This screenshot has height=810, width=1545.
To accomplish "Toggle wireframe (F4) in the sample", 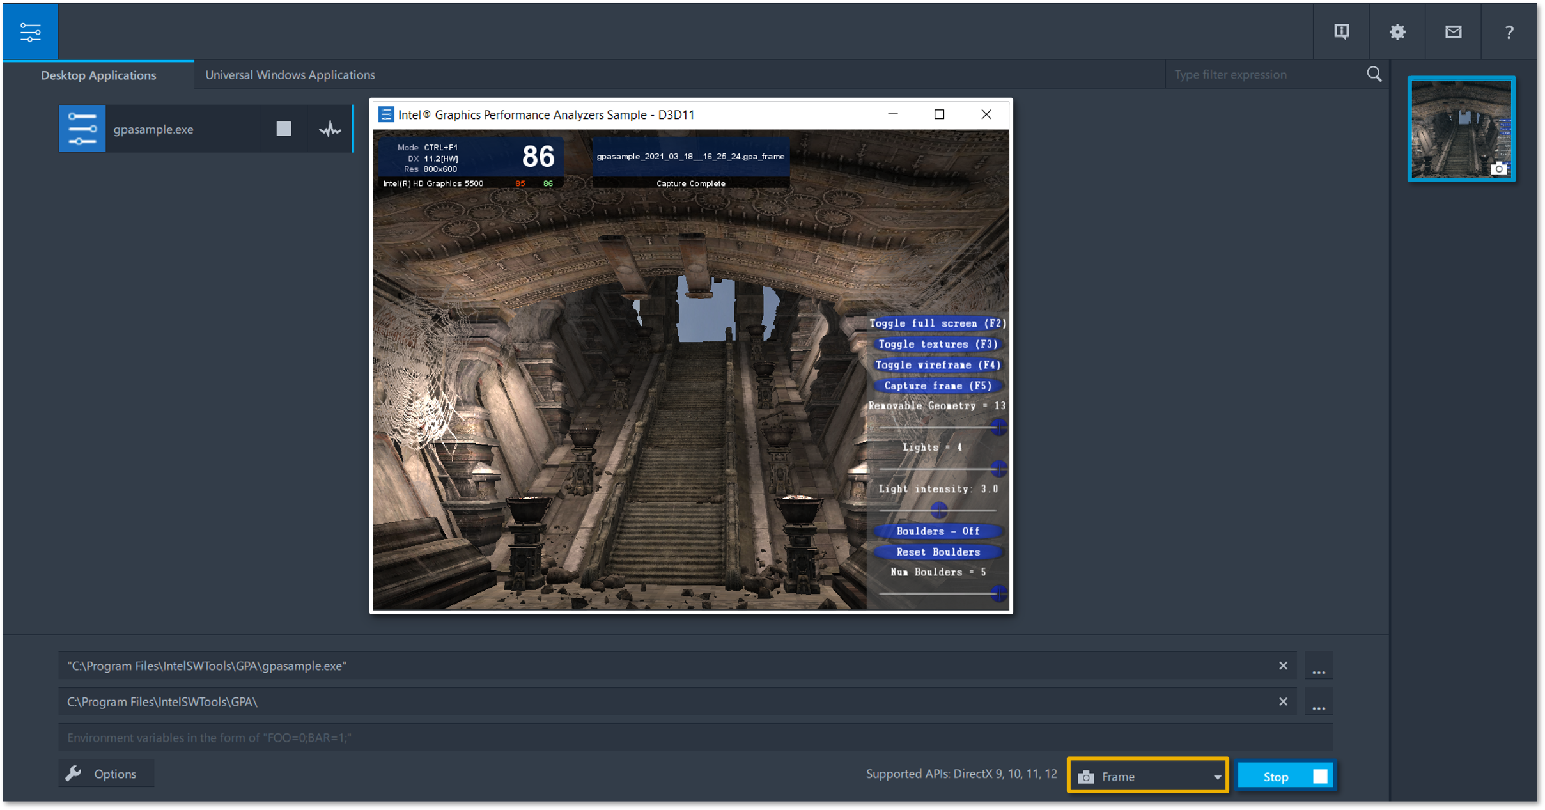I will pos(937,364).
